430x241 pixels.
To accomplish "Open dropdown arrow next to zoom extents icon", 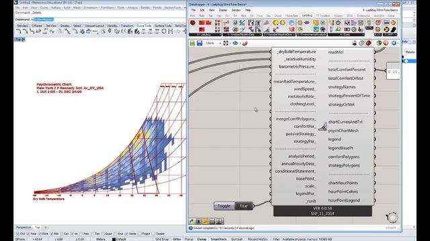I will point(230,43).
